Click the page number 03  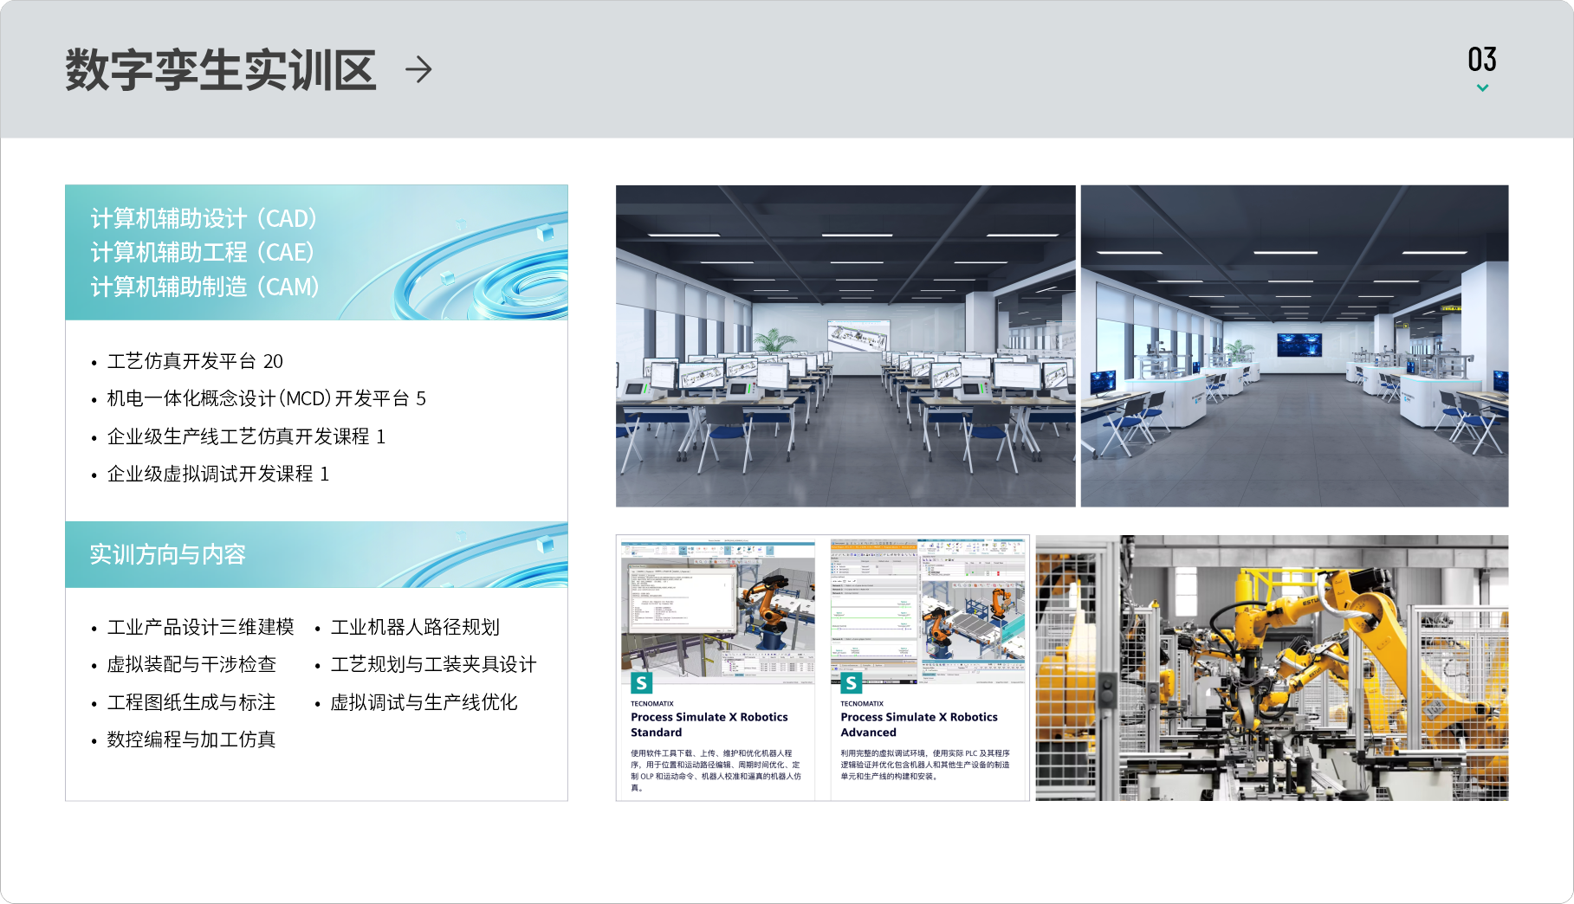click(x=1481, y=60)
